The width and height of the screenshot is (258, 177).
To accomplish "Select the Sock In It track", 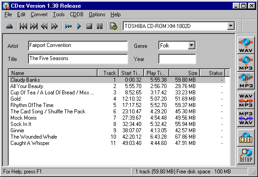I will click(117, 124).
